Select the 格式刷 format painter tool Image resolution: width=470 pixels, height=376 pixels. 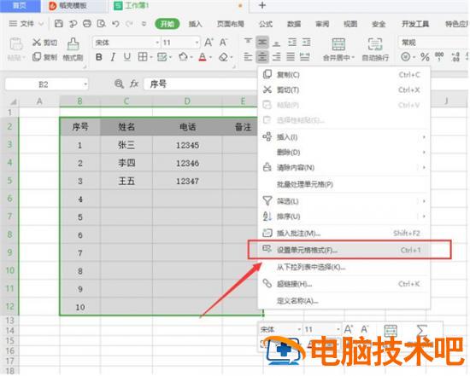pyautogui.click(x=73, y=49)
